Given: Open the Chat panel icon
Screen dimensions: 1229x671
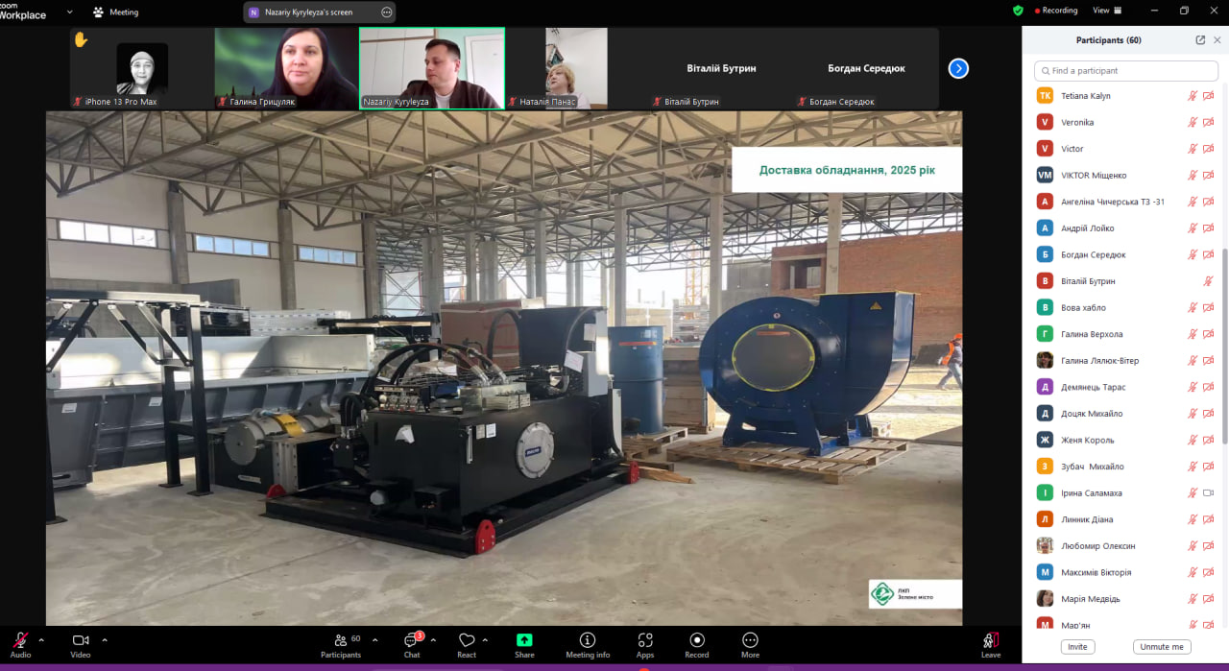Looking at the screenshot, I should click(x=412, y=641).
